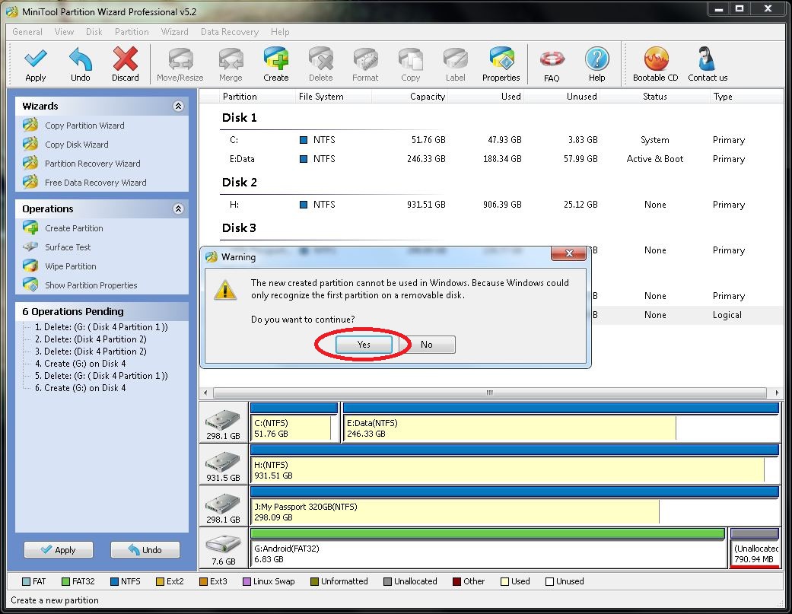Click the Label toolbar icon
This screenshot has width=792, height=614.
tap(456, 59)
